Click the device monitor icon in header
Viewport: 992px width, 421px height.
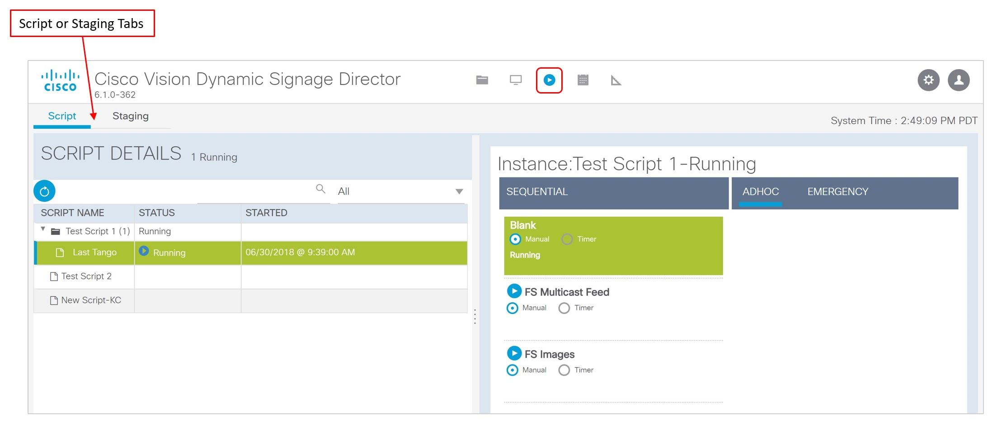[516, 80]
